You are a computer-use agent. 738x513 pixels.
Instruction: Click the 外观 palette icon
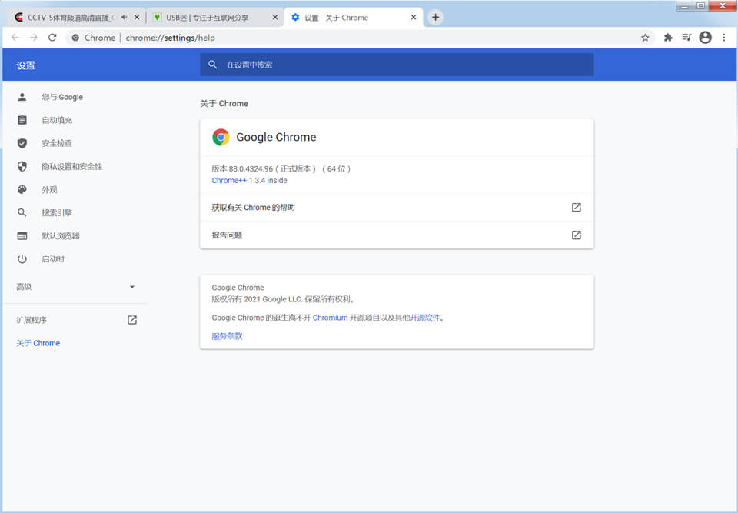coord(22,189)
